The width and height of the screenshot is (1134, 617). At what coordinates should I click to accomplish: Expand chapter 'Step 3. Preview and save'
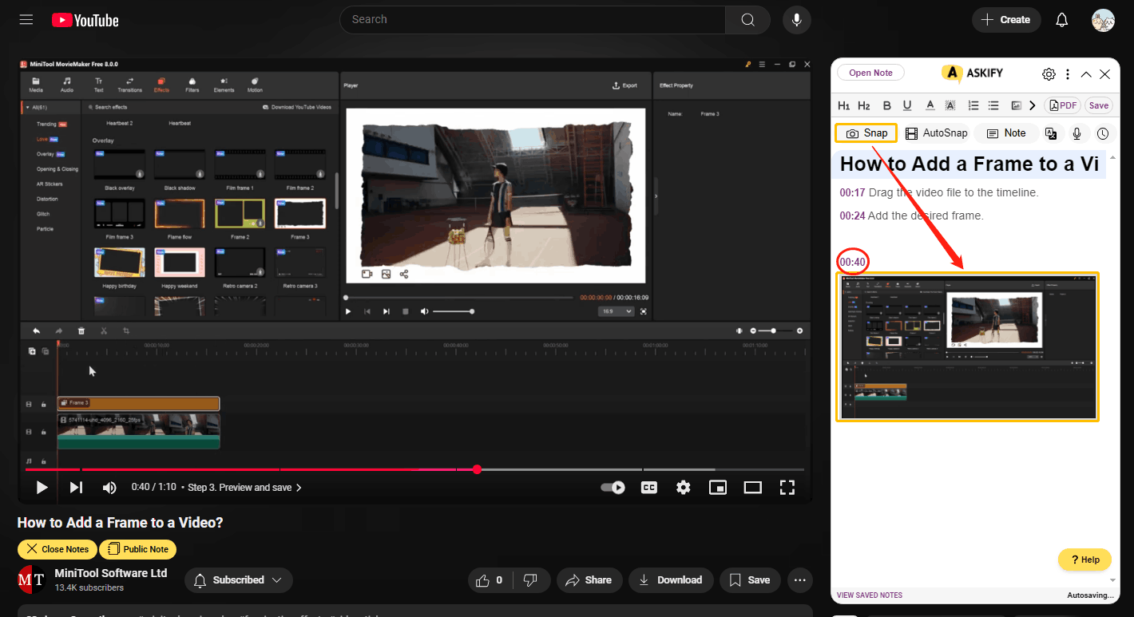(x=244, y=487)
